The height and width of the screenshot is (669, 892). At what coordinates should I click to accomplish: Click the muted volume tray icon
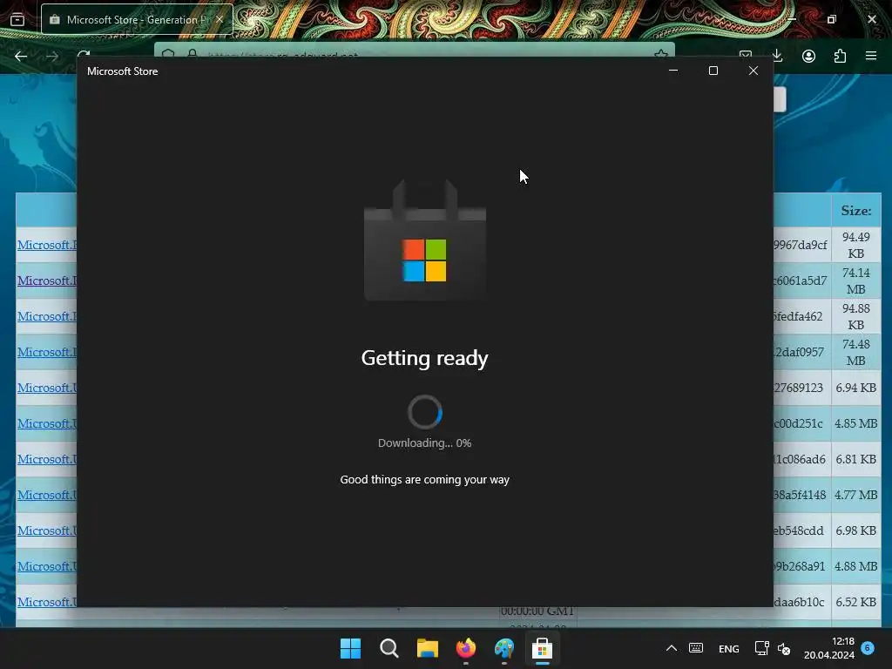[784, 648]
